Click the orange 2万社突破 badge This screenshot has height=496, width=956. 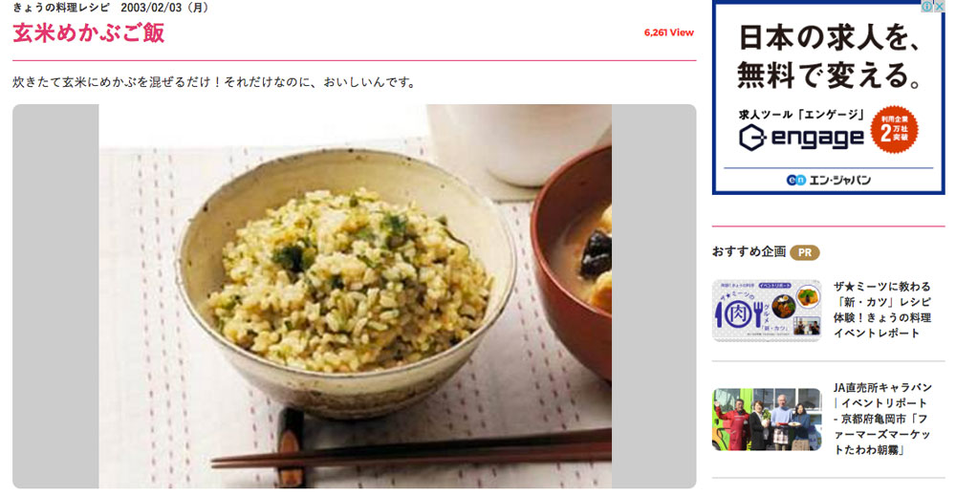895,130
